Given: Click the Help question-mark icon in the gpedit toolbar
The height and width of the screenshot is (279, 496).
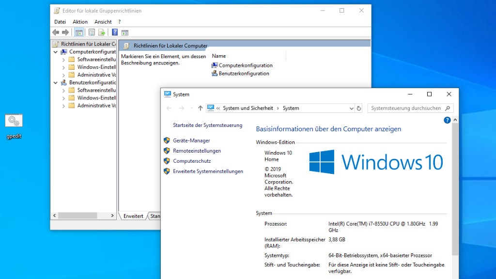Looking at the screenshot, I should point(115,32).
